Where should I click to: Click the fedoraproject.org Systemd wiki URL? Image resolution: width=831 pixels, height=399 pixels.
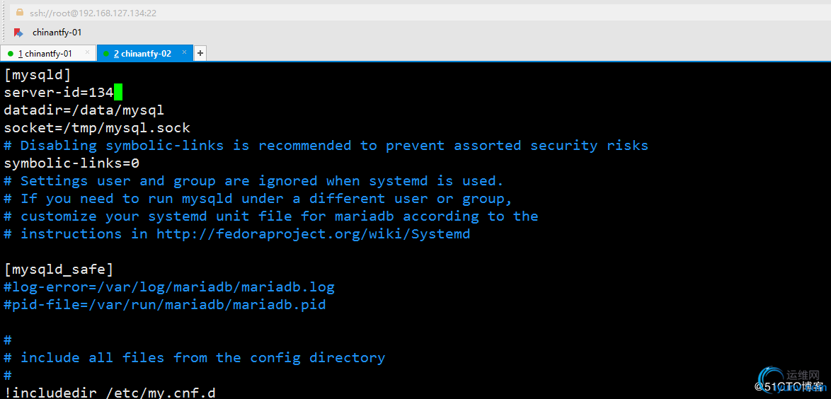tap(313, 234)
